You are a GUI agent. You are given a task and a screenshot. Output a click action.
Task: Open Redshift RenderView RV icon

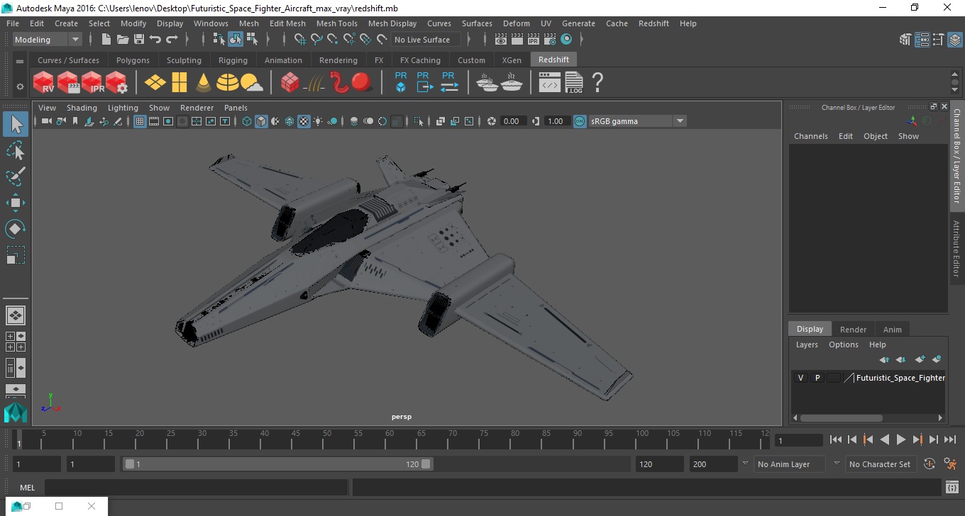coord(44,83)
